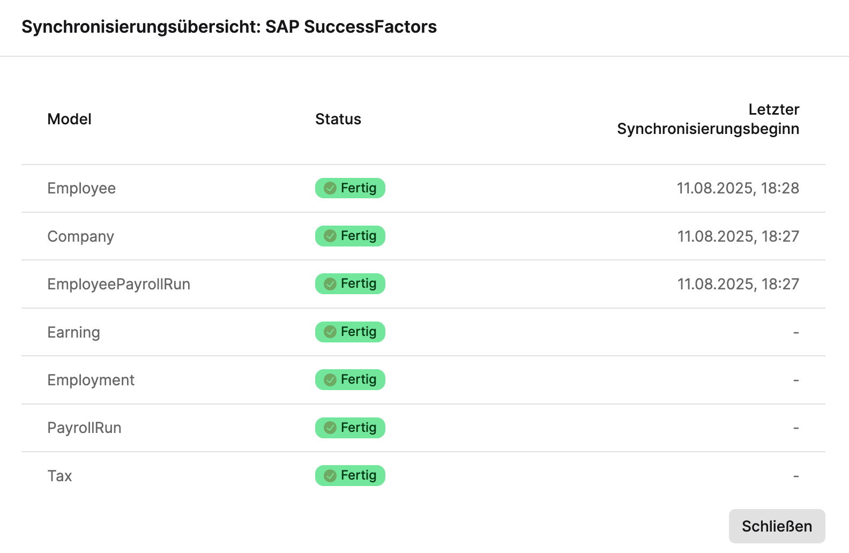Click the Fertig label in Employee row
849x553 pixels.
tap(359, 188)
